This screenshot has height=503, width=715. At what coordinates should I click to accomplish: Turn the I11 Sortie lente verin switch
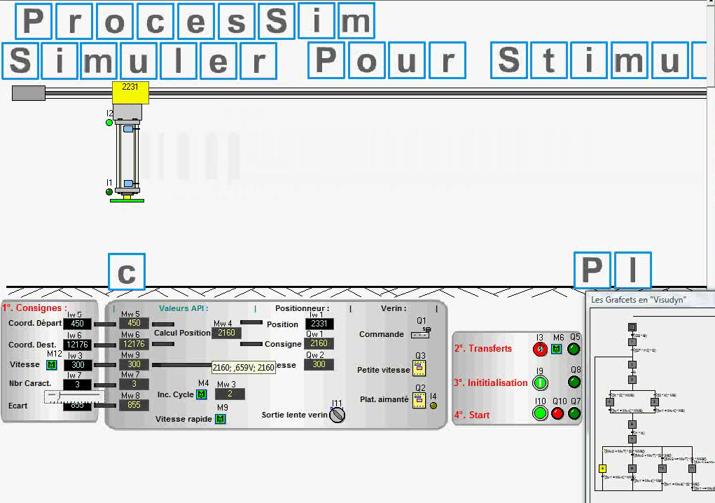click(x=337, y=415)
